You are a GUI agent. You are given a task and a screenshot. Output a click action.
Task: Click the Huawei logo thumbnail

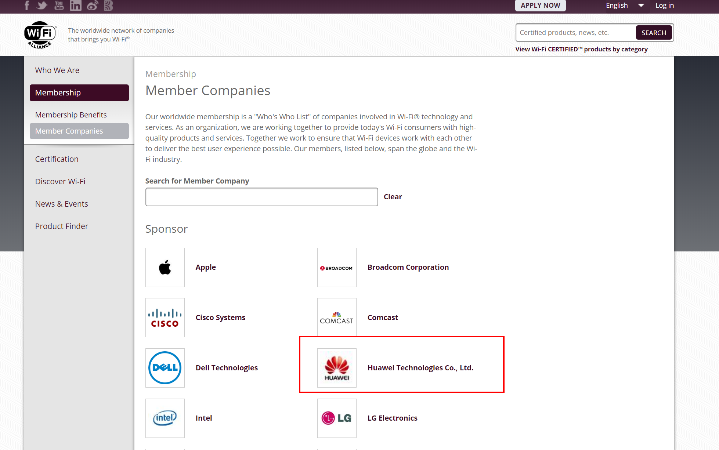click(x=337, y=368)
